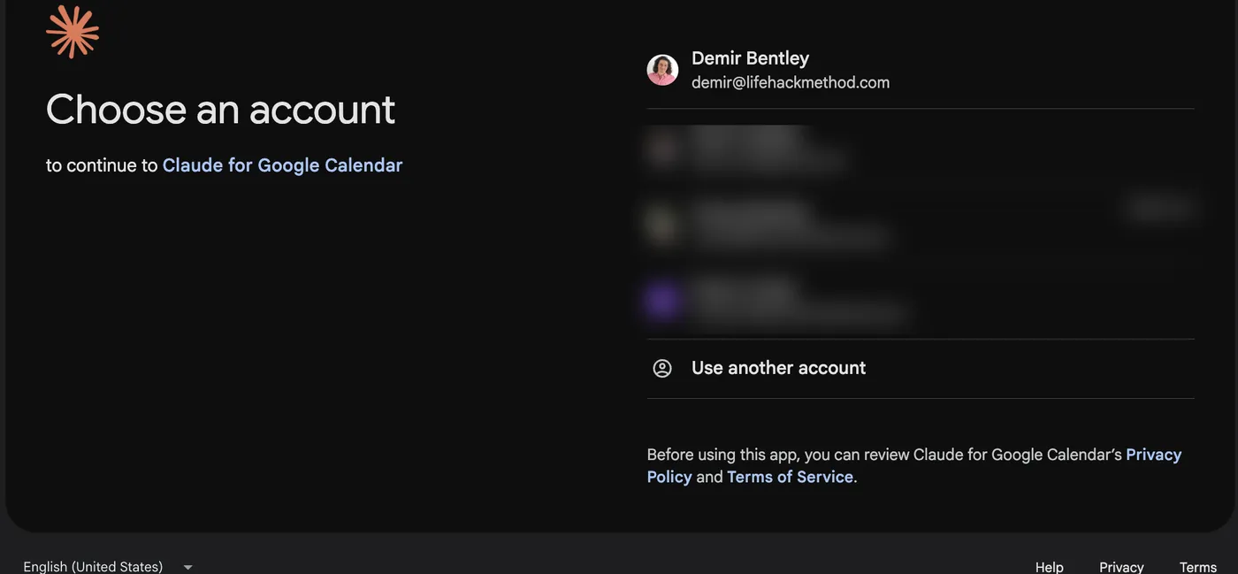
Task: Click the person icon beside Use another account
Action: coord(662,368)
